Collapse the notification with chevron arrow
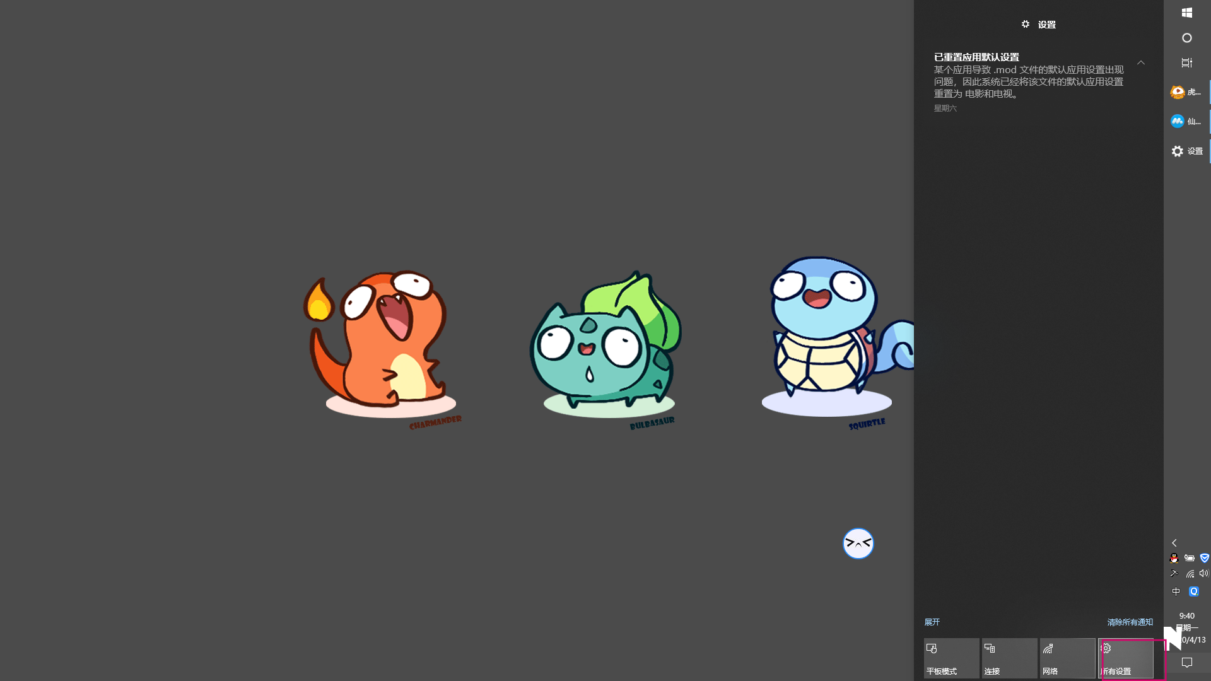 1140,62
